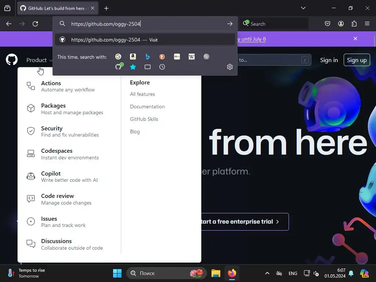Viewport: 376px width, 282px height.
Task: List all tabs with chevron button
Action: 303,8
